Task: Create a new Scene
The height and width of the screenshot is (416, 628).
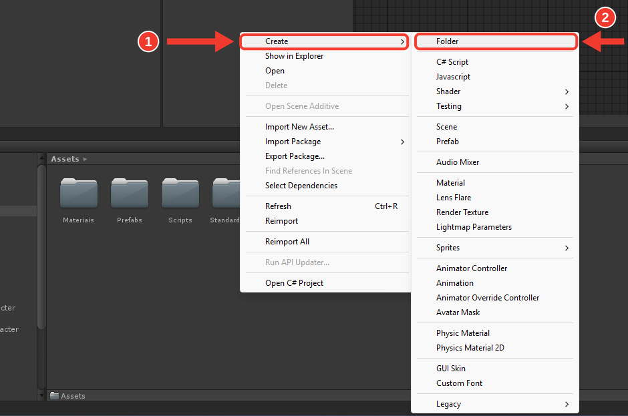Action: point(496,127)
